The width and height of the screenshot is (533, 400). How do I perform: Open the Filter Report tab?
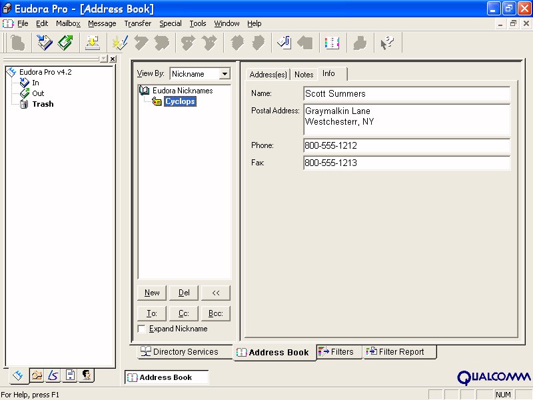[x=399, y=352]
